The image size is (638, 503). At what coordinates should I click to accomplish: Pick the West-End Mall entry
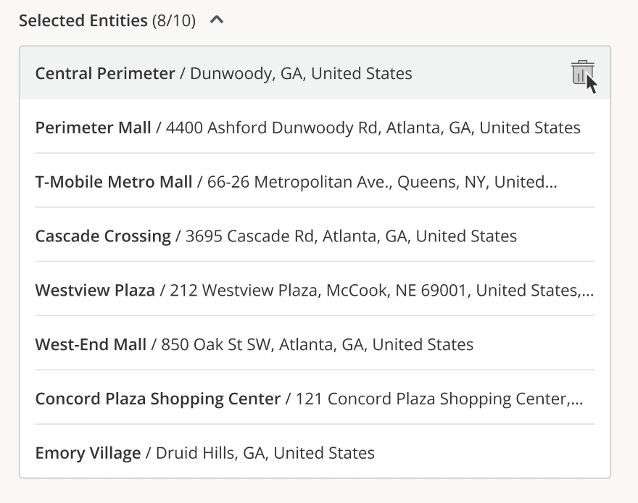[91, 344]
